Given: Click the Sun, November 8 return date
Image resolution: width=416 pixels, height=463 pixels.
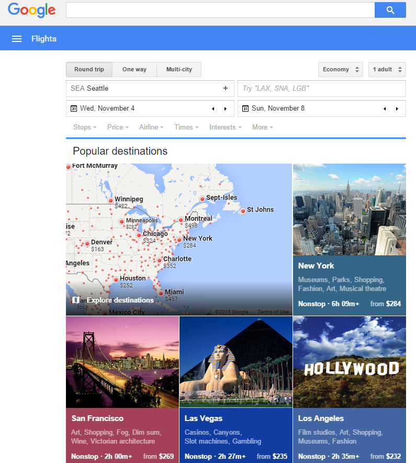Looking at the screenshot, I should (x=278, y=109).
